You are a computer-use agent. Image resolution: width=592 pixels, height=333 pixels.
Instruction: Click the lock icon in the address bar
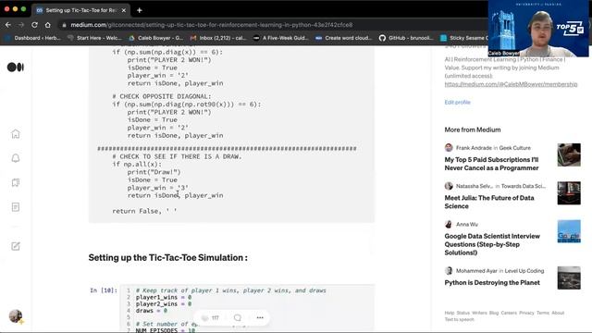[x=64, y=25]
